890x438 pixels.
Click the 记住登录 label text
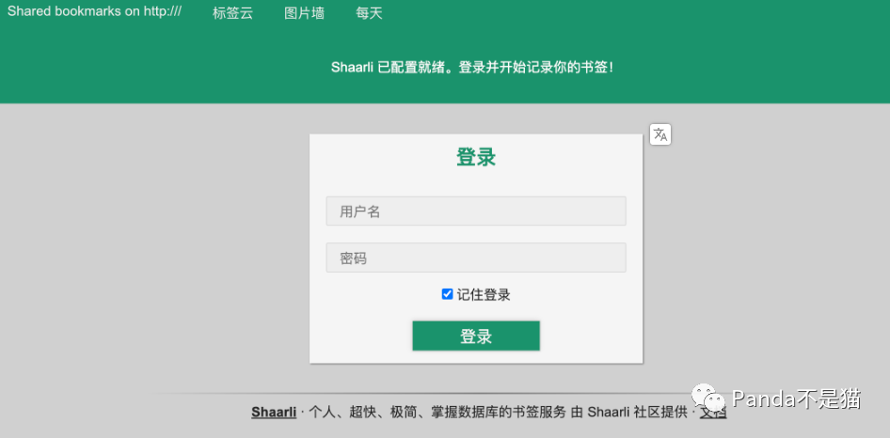(484, 294)
